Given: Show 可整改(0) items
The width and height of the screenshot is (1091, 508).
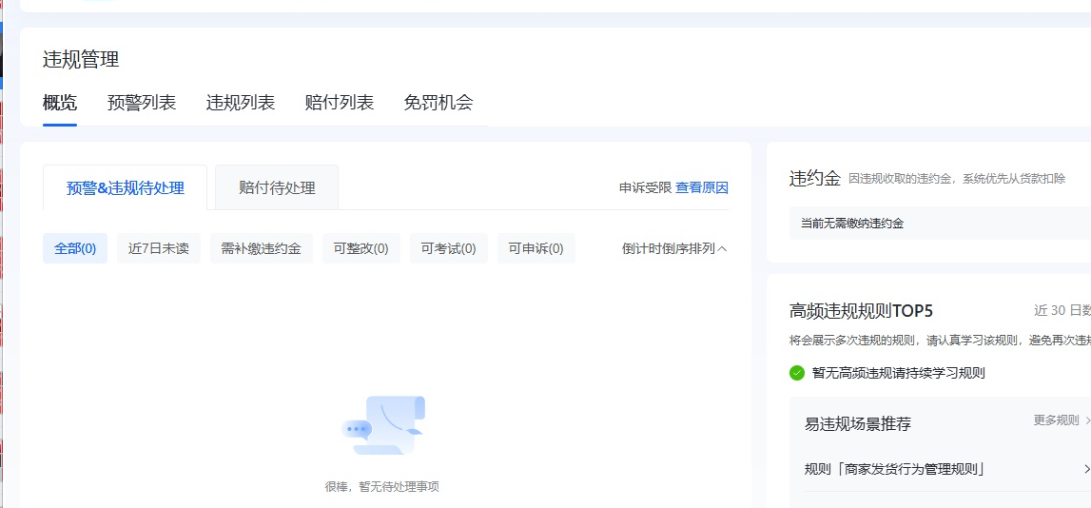Looking at the screenshot, I should point(360,248).
